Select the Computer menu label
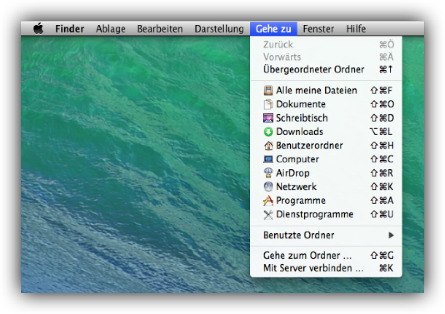Screen dimensions: 445x314 coord(297,159)
